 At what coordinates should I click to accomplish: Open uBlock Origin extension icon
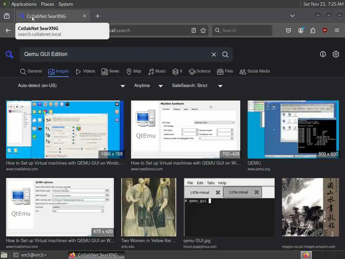pyautogui.click(x=324, y=30)
